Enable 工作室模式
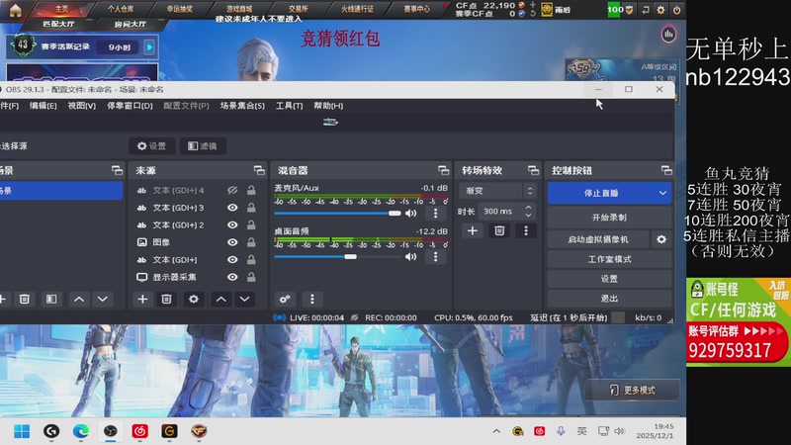This screenshot has width=791, height=445. point(609,259)
